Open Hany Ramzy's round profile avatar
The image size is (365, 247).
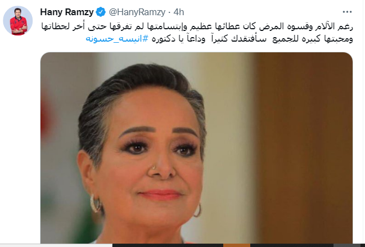tap(18, 21)
